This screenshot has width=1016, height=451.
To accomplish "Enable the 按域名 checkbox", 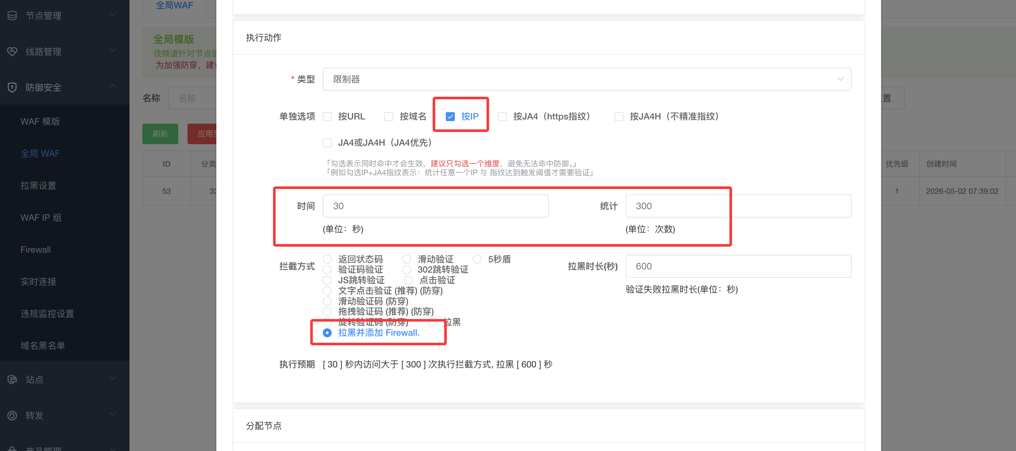I will pos(389,117).
